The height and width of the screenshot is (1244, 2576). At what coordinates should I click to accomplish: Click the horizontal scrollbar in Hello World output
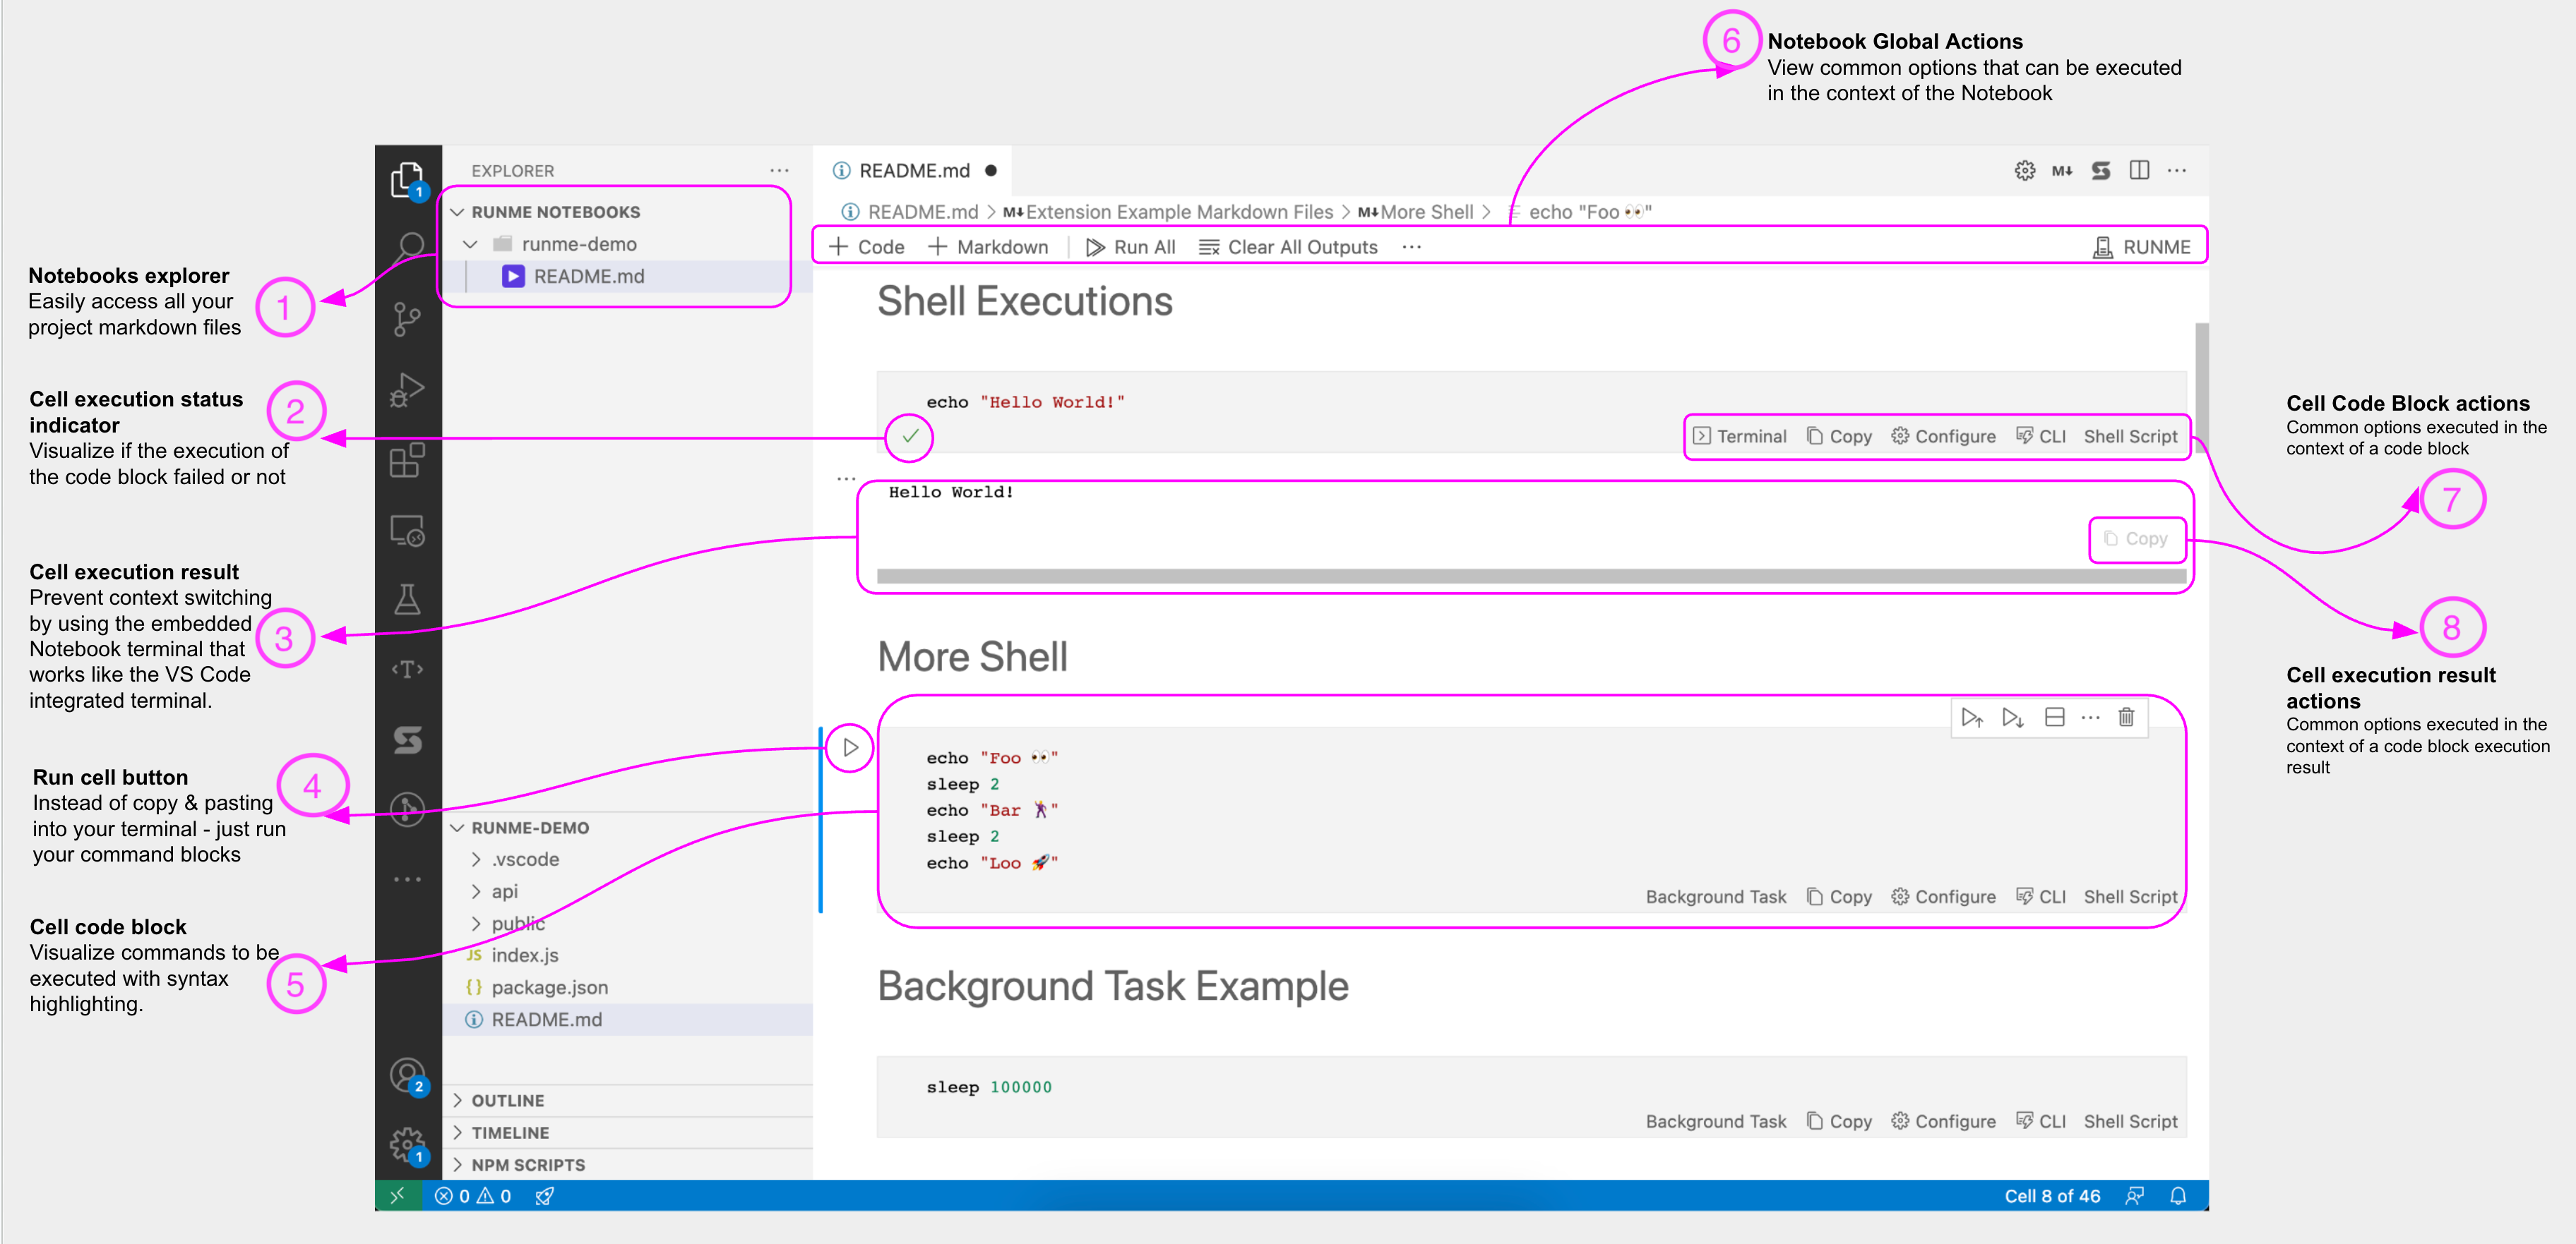[1530, 576]
